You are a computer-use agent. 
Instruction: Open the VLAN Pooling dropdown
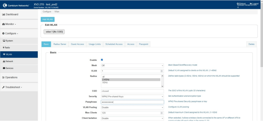pos(132,107)
